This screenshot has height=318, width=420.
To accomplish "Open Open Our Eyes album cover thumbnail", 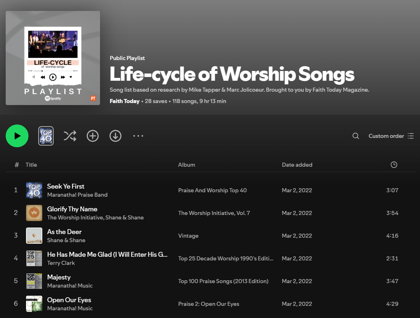I will tap(34, 303).
